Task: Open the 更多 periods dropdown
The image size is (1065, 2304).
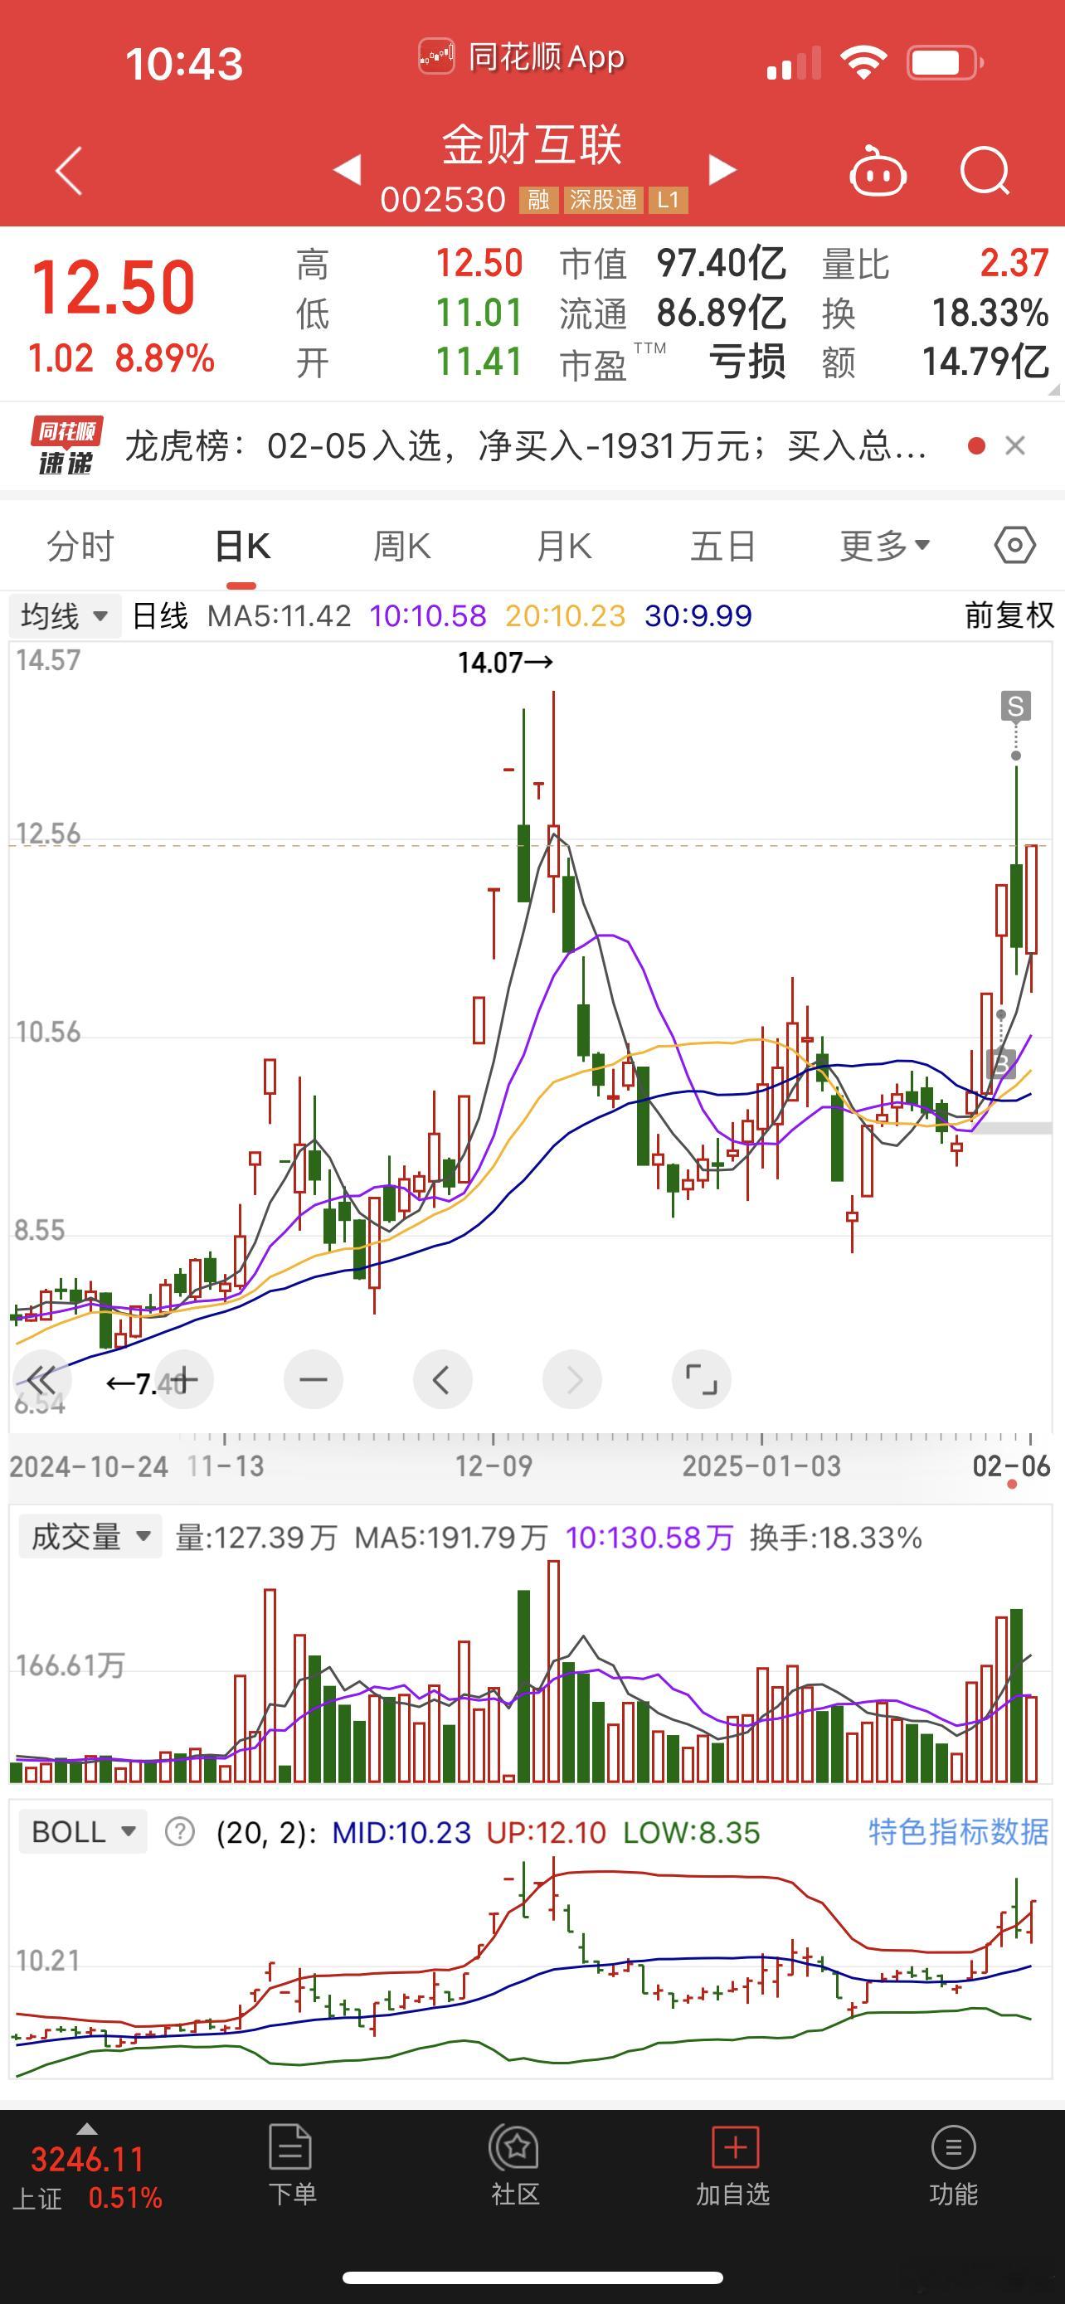Action: [884, 546]
